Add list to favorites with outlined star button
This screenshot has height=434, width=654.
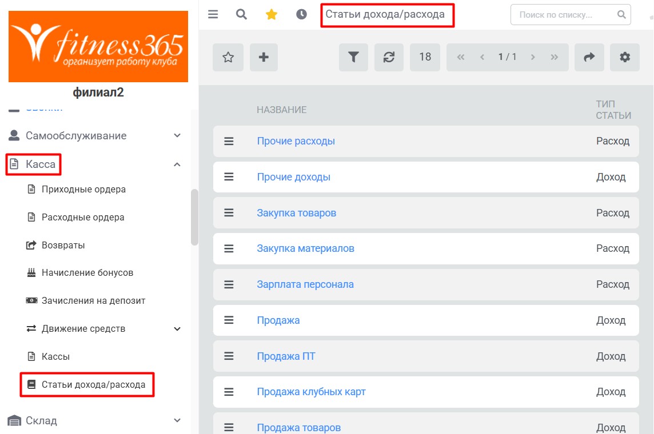(x=228, y=57)
